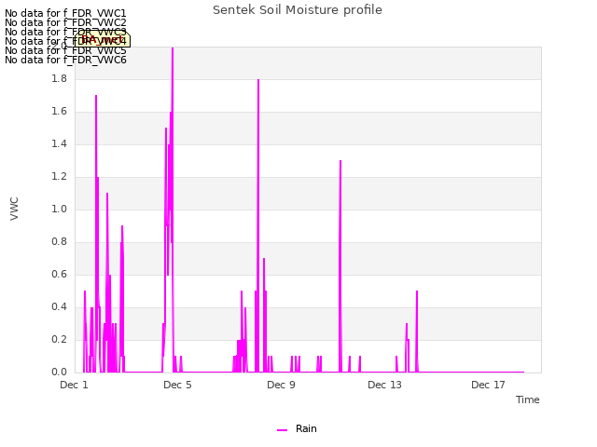Click the VWC y-axis label
This screenshot has width=597, height=447.
pyautogui.click(x=14, y=209)
